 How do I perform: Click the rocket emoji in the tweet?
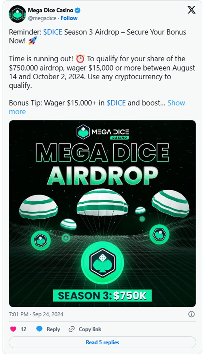(32, 41)
